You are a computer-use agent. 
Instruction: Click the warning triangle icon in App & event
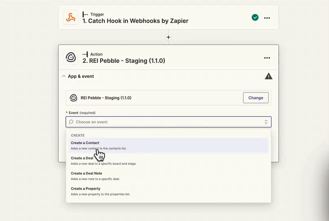coord(269,76)
